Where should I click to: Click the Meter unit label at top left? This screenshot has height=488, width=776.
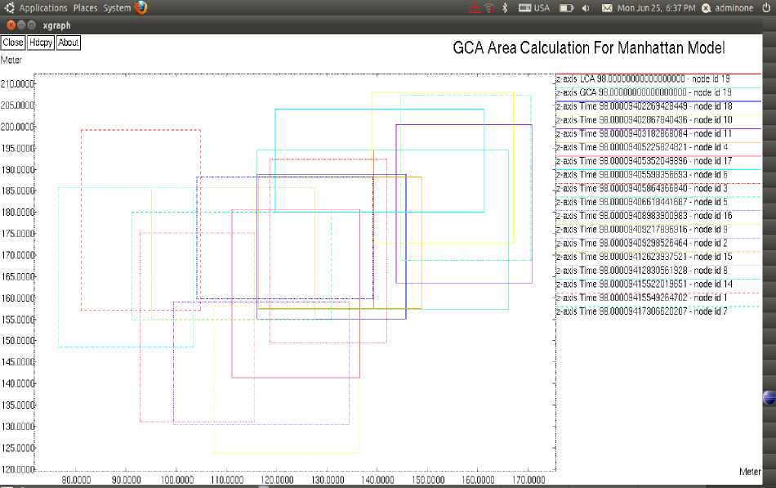[x=11, y=60]
